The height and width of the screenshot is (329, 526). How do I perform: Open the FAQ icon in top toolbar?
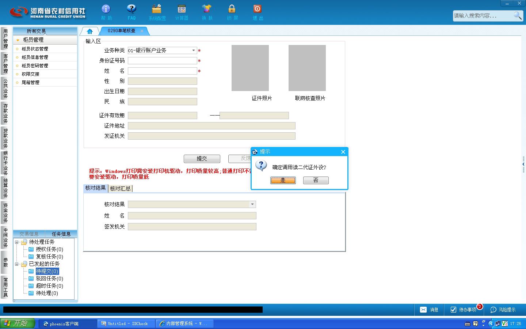pos(131,12)
